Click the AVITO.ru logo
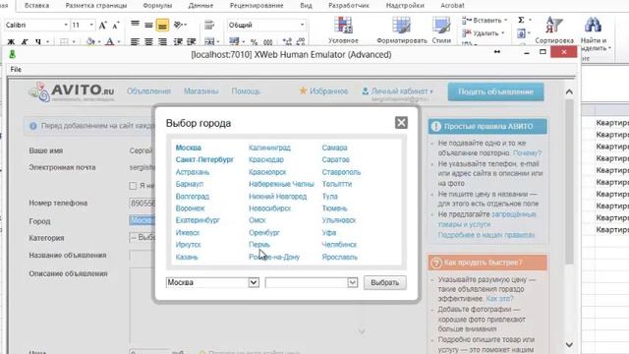 click(72, 91)
